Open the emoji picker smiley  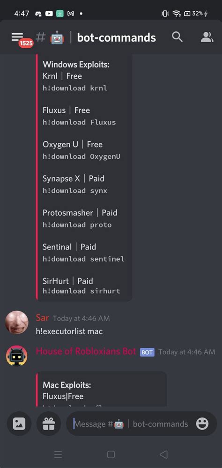pyautogui.click(x=202, y=424)
